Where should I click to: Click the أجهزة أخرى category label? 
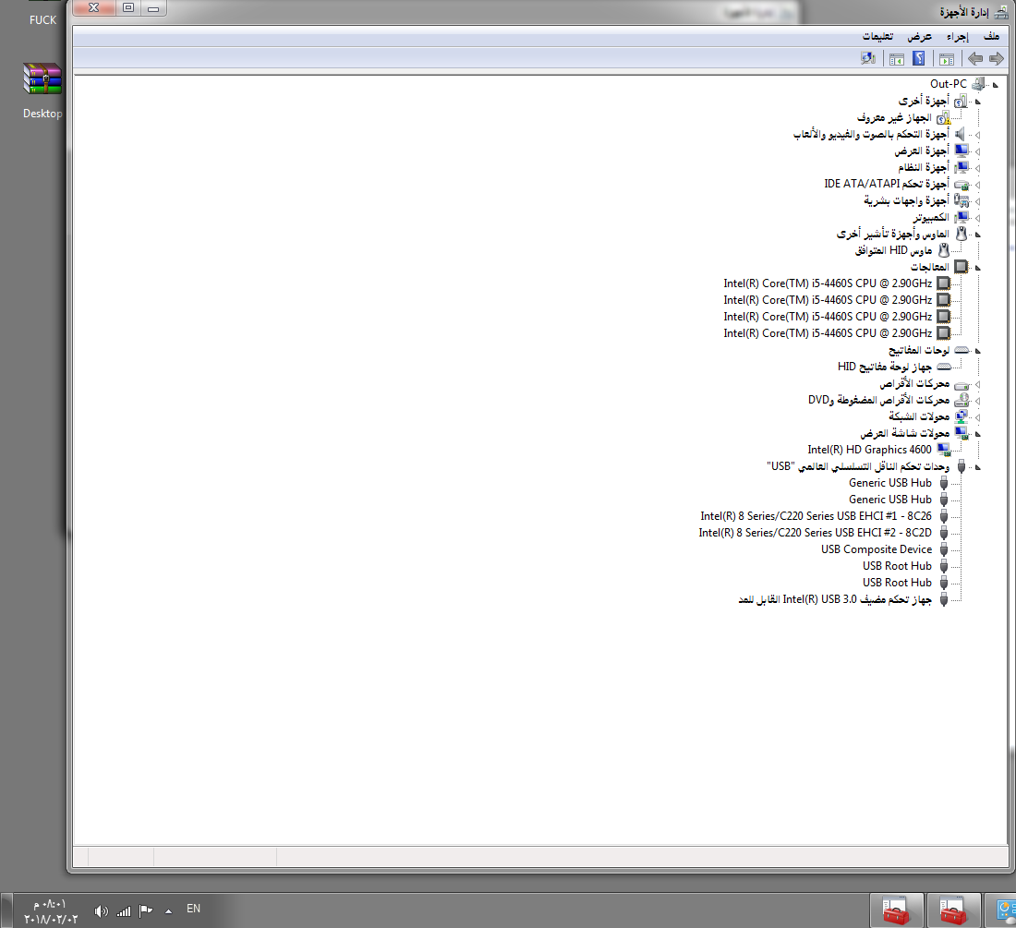(x=924, y=101)
